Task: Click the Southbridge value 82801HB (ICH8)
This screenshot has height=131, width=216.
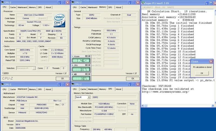Action: tap(42, 108)
